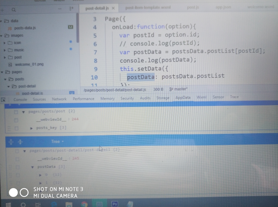The image size is (278, 207).
Task: Open the Trace tab
Action: click(x=234, y=97)
